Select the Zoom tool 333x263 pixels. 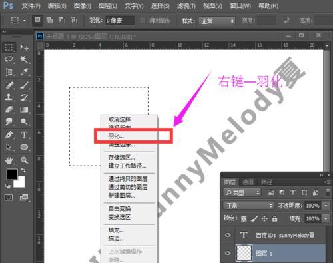point(24,160)
